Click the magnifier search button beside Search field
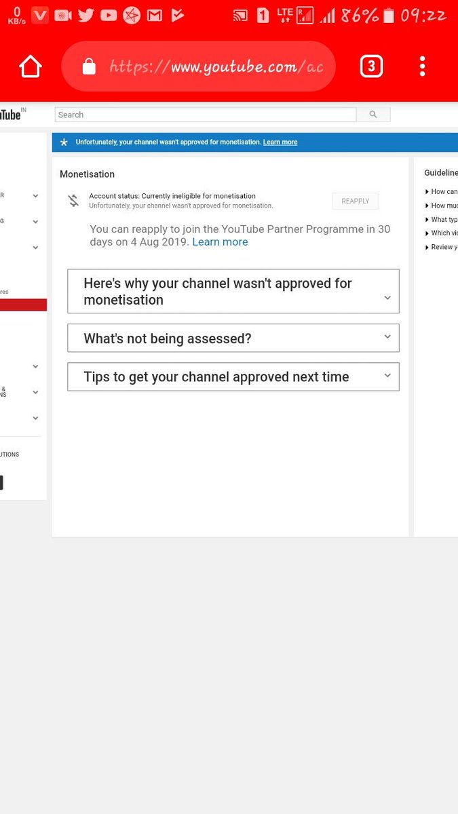458x814 pixels. pyautogui.click(x=373, y=115)
